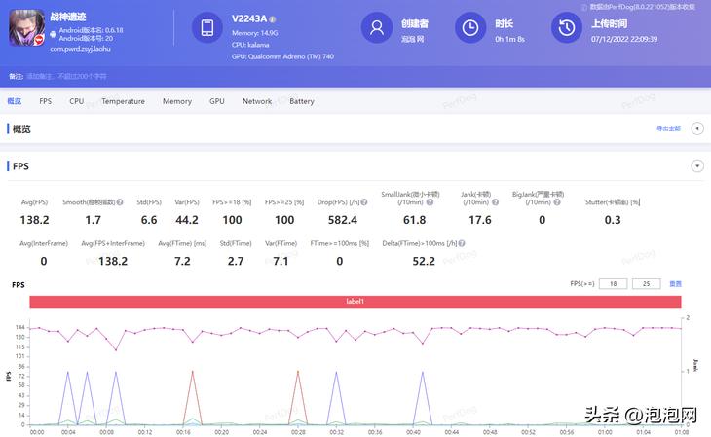Viewport: 711px width, 437px height.
Task: Click help icon beside Smooth metric
Action: tap(120, 201)
